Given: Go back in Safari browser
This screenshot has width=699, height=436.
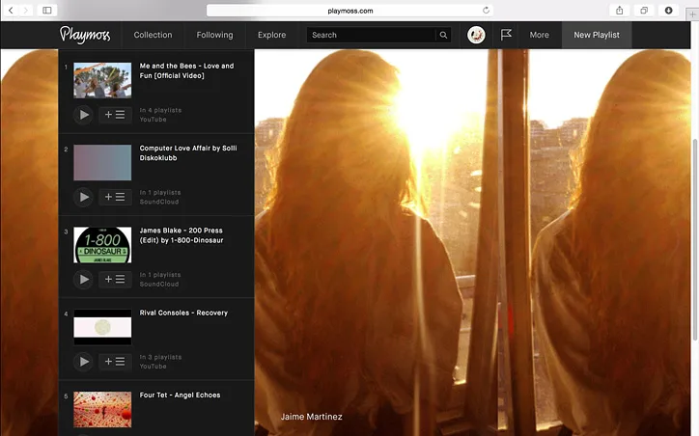Looking at the screenshot, I should 12,11.
